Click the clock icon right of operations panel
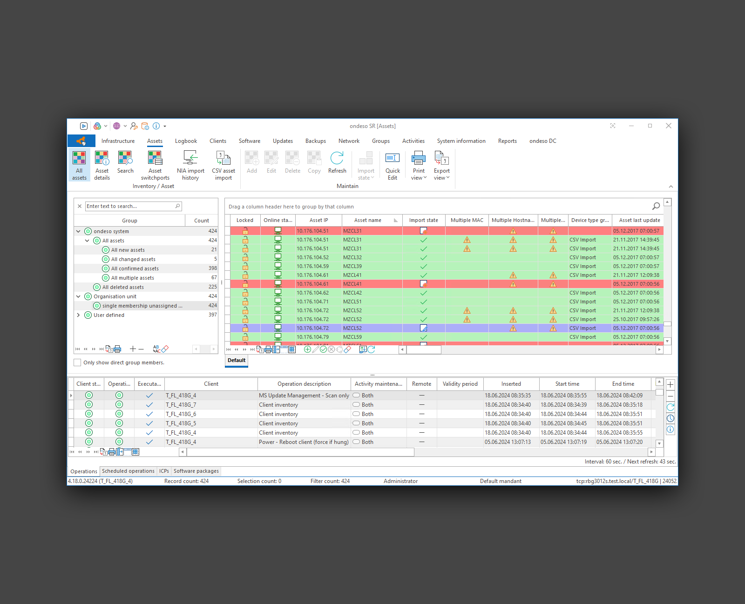The height and width of the screenshot is (604, 745). [670, 418]
